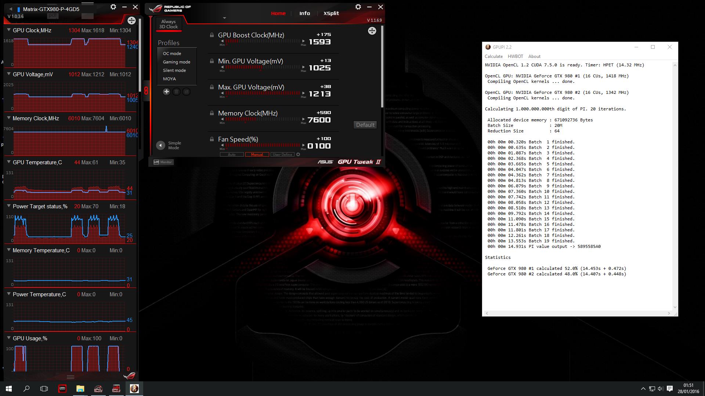Open GPUPI About menu
The width and height of the screenshot is (705, 396).
534,56
